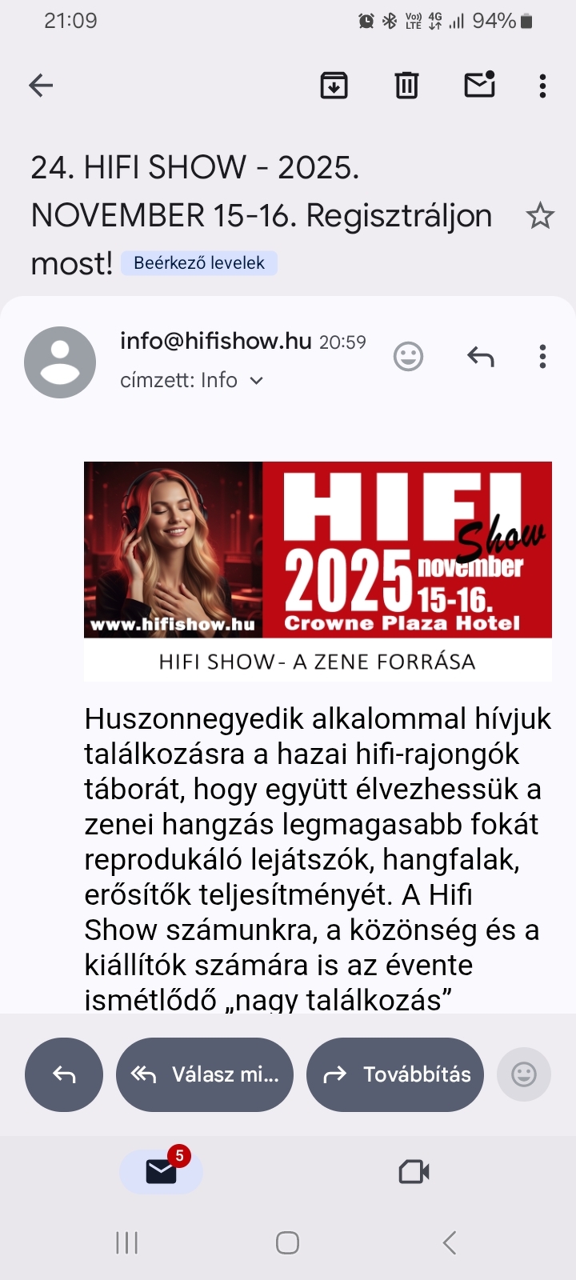This screenshot has height=1280, width=576.
Task: Mark email as unread with envelope icon
Action: 480,84
